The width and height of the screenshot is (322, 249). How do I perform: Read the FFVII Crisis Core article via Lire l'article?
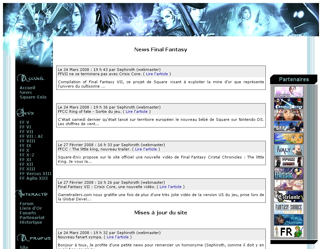click(157, 74)
